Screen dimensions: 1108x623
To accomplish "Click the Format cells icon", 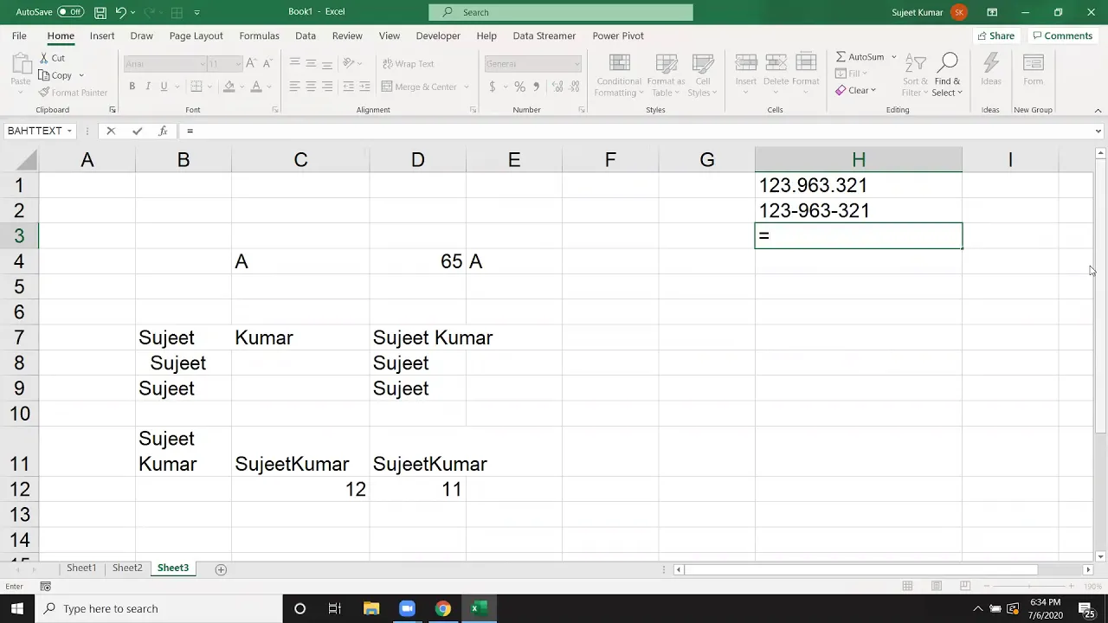I will [806, 64].
